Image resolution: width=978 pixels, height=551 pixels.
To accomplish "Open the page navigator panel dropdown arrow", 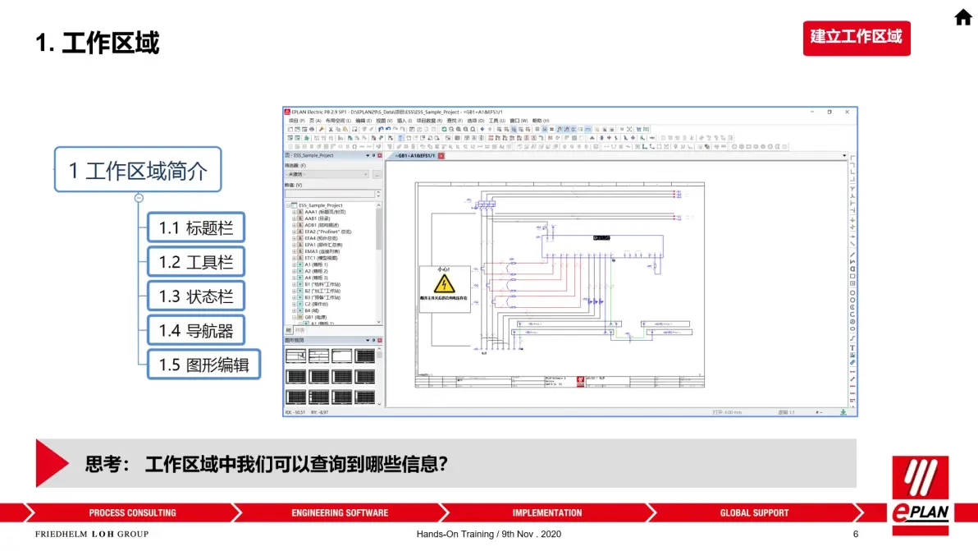I will click(368, 155).
